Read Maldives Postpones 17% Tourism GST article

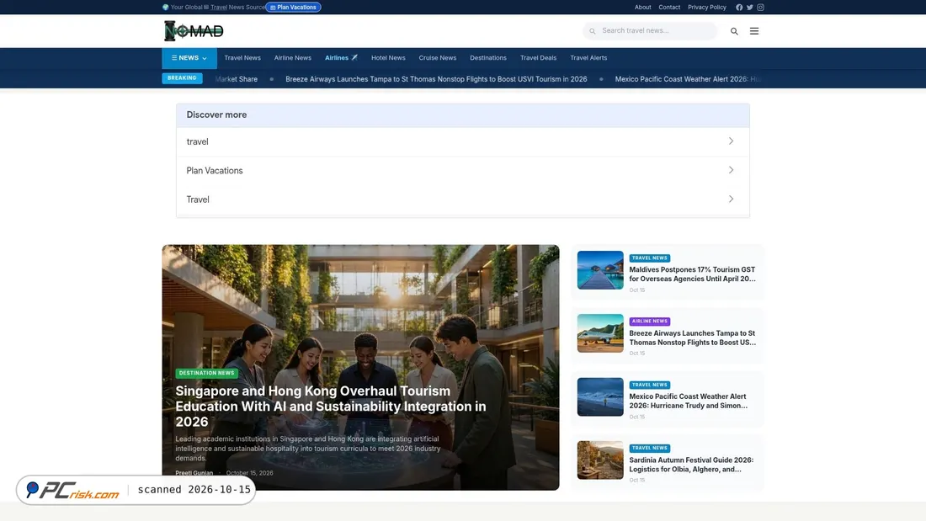click(692, 274)
